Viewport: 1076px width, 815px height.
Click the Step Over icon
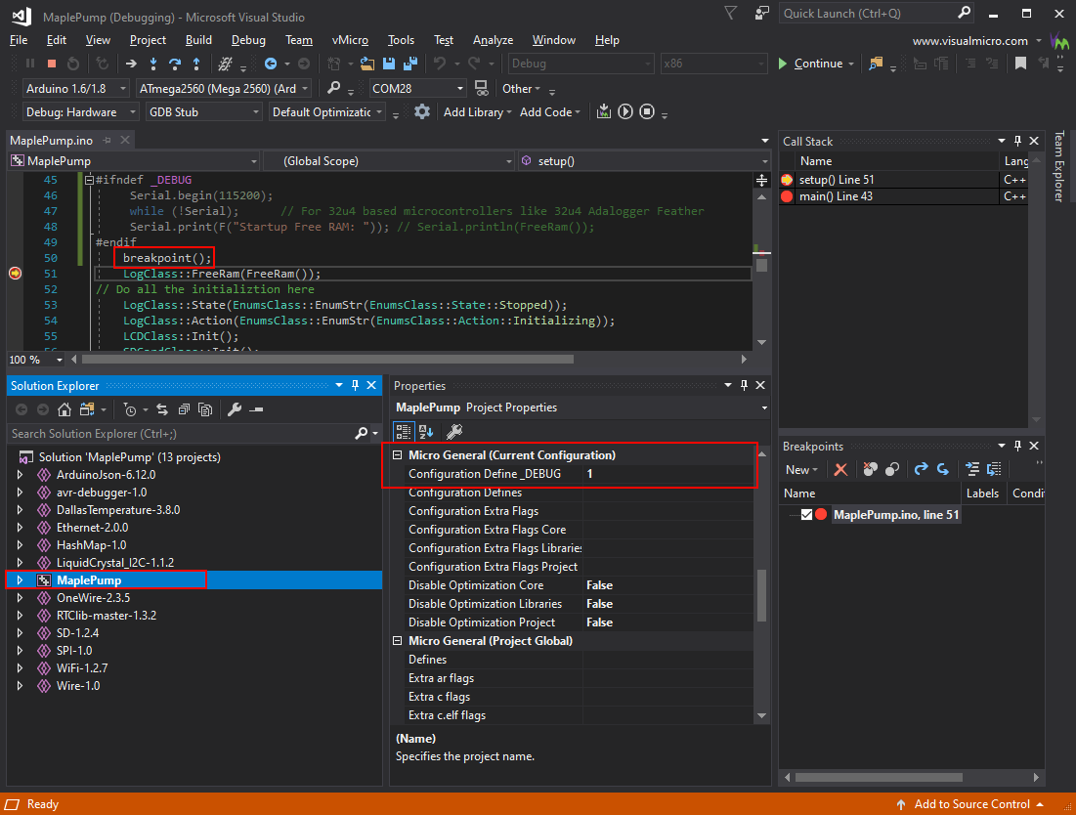click(x=175, y=64)
